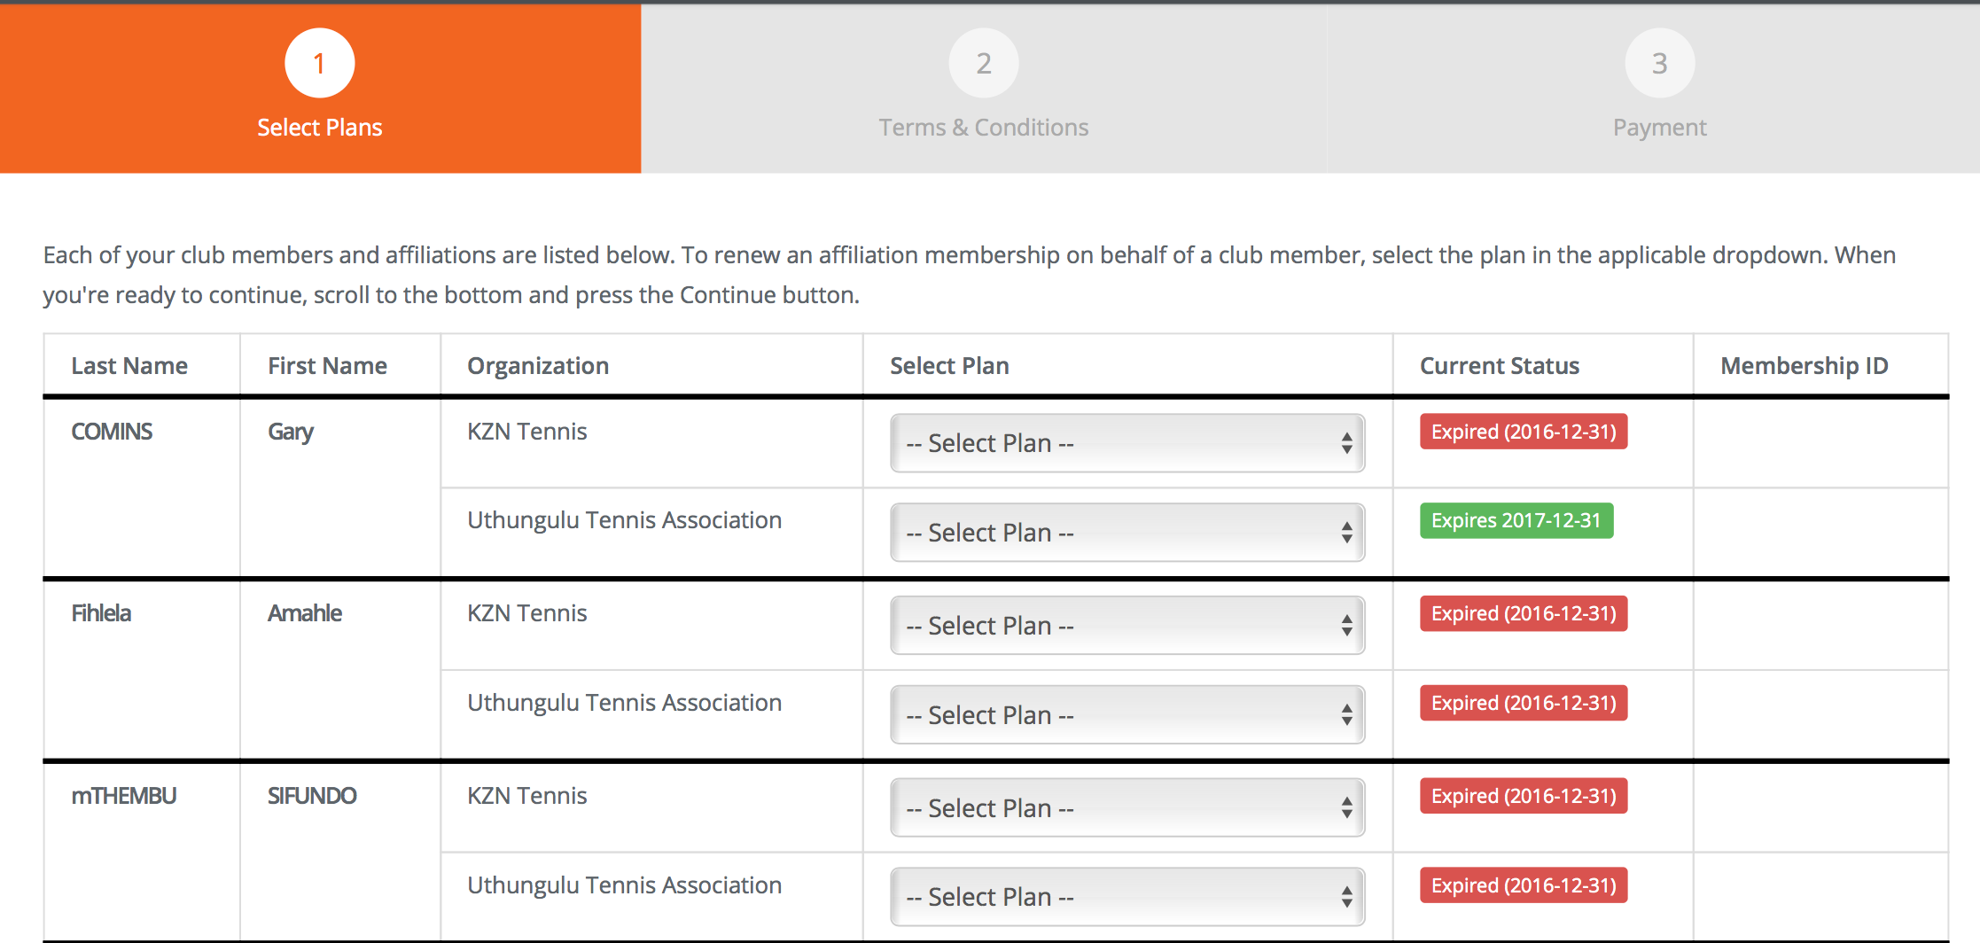1980x943 pixels.
Task: Open plan dropdown for mTHEMBU KZN Tennis
Action: (x=1126, y=808)
